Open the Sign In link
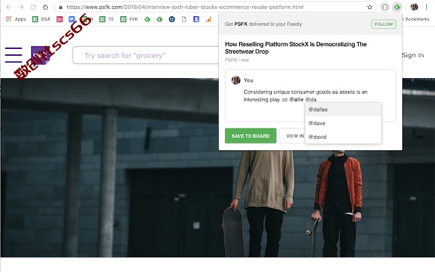This screenshot has height=272, width=435. (413, 55)
